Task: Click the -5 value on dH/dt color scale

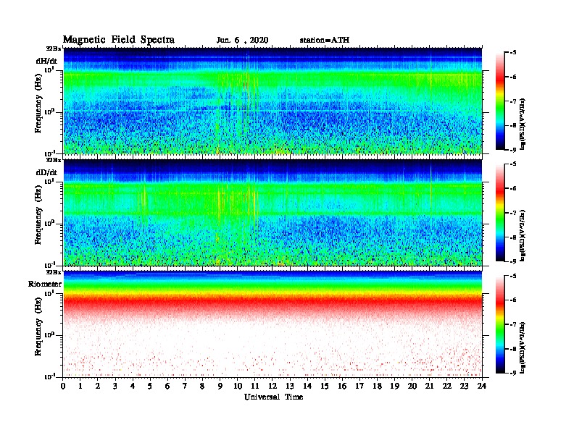Action: click(x=513, y=53)
